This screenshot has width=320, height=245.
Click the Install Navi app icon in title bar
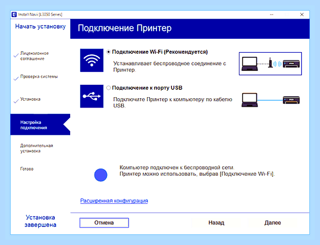[14, 14]
